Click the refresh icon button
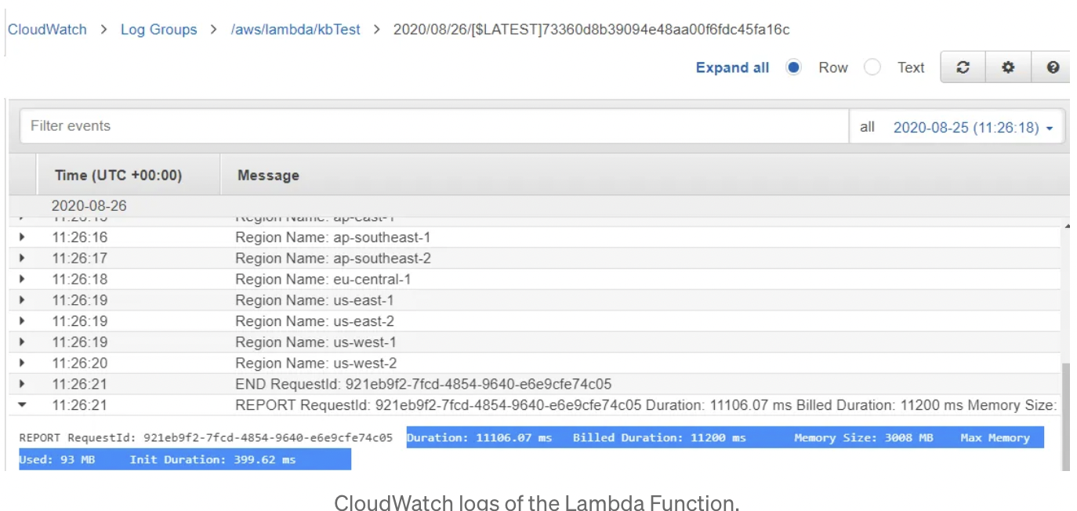Viewport: 1077px width, 511px height. [963, 67]
